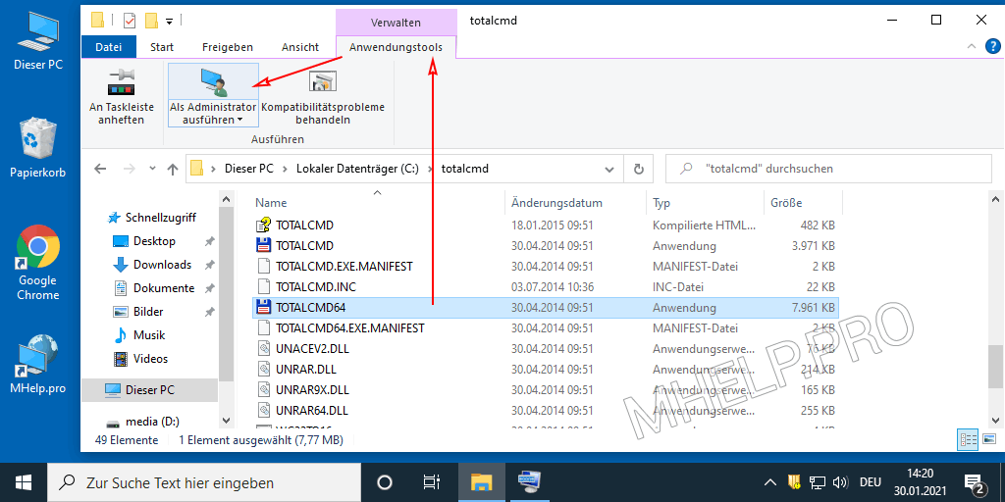The image size is (1005, 502).
Task: Select the Anwendungstools ribbon tab
Action: coord(396,47)
